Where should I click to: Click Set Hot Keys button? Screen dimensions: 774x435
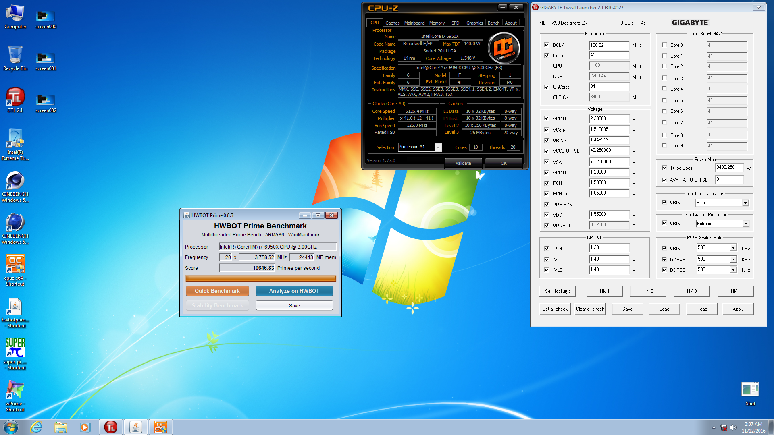(x=558, y=291)
